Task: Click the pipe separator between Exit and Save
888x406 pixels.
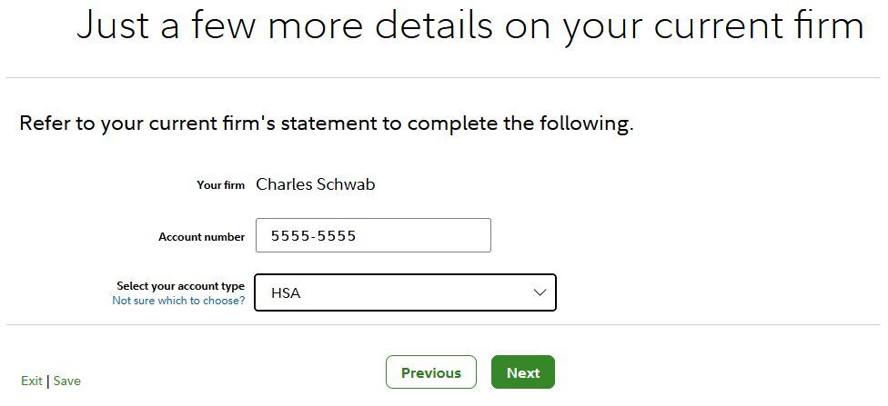Action: coord(48,381)
